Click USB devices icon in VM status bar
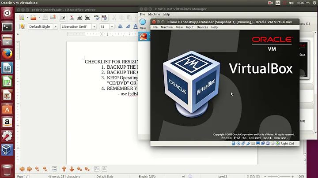 248,143
